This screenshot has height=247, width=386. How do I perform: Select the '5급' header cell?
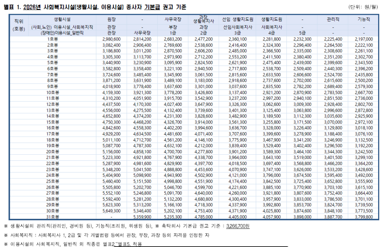[x=302, y=33]
